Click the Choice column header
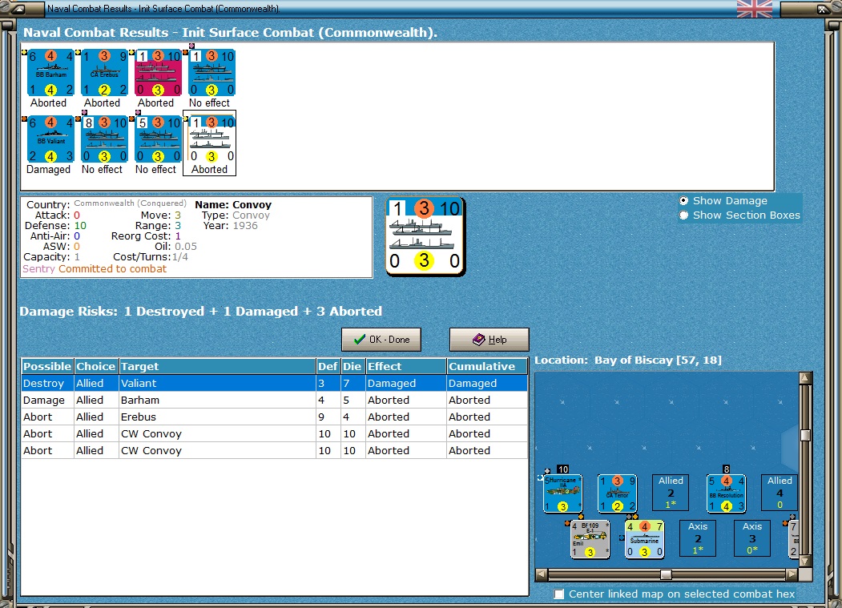This screenshot has width=842, height=608. tap(96, 366)
